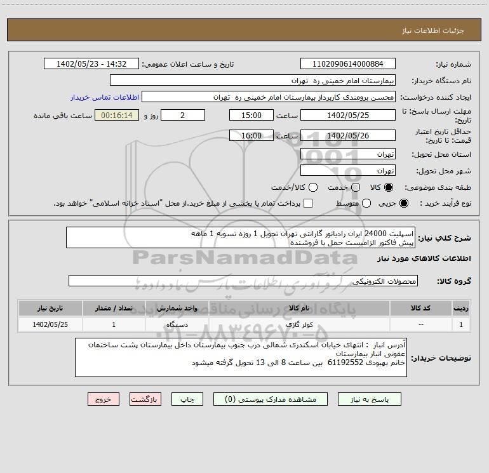The height and width of the screenshot is (473, 489).
Task: Click the طبقه بندی موضوعی label
Action: (x=438, y=187)
